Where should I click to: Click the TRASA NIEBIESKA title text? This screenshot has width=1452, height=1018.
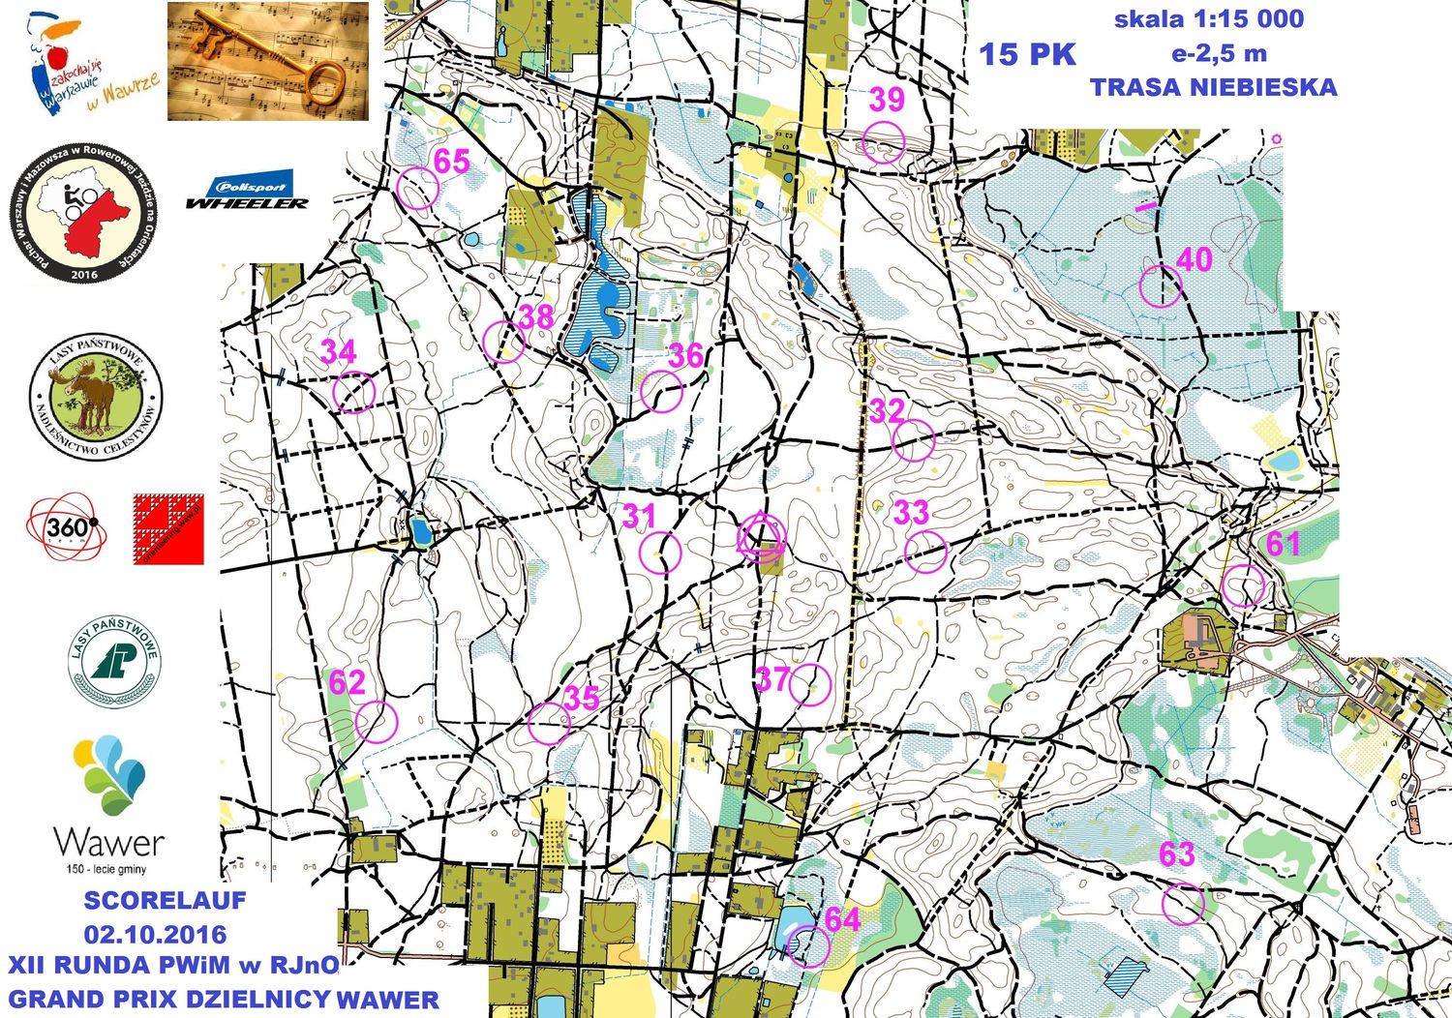(1213, 87)
